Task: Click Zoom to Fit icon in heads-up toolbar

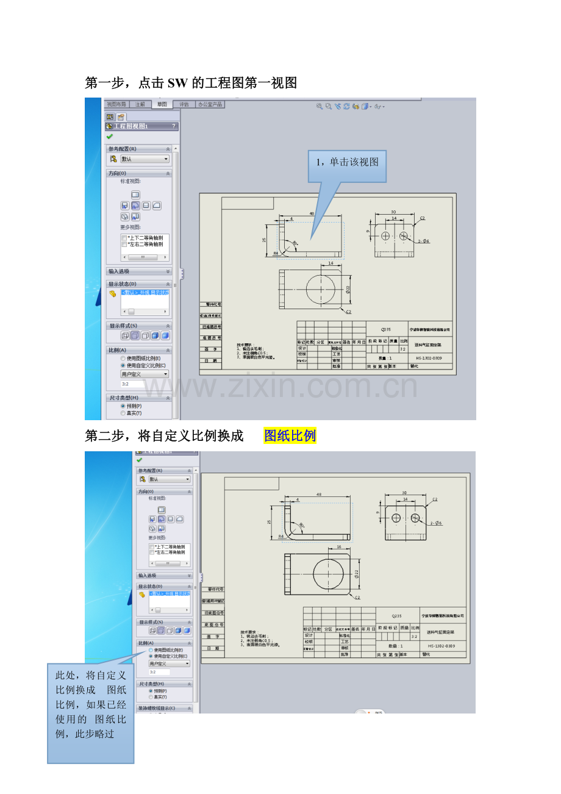Action: (x=320, y=106)
